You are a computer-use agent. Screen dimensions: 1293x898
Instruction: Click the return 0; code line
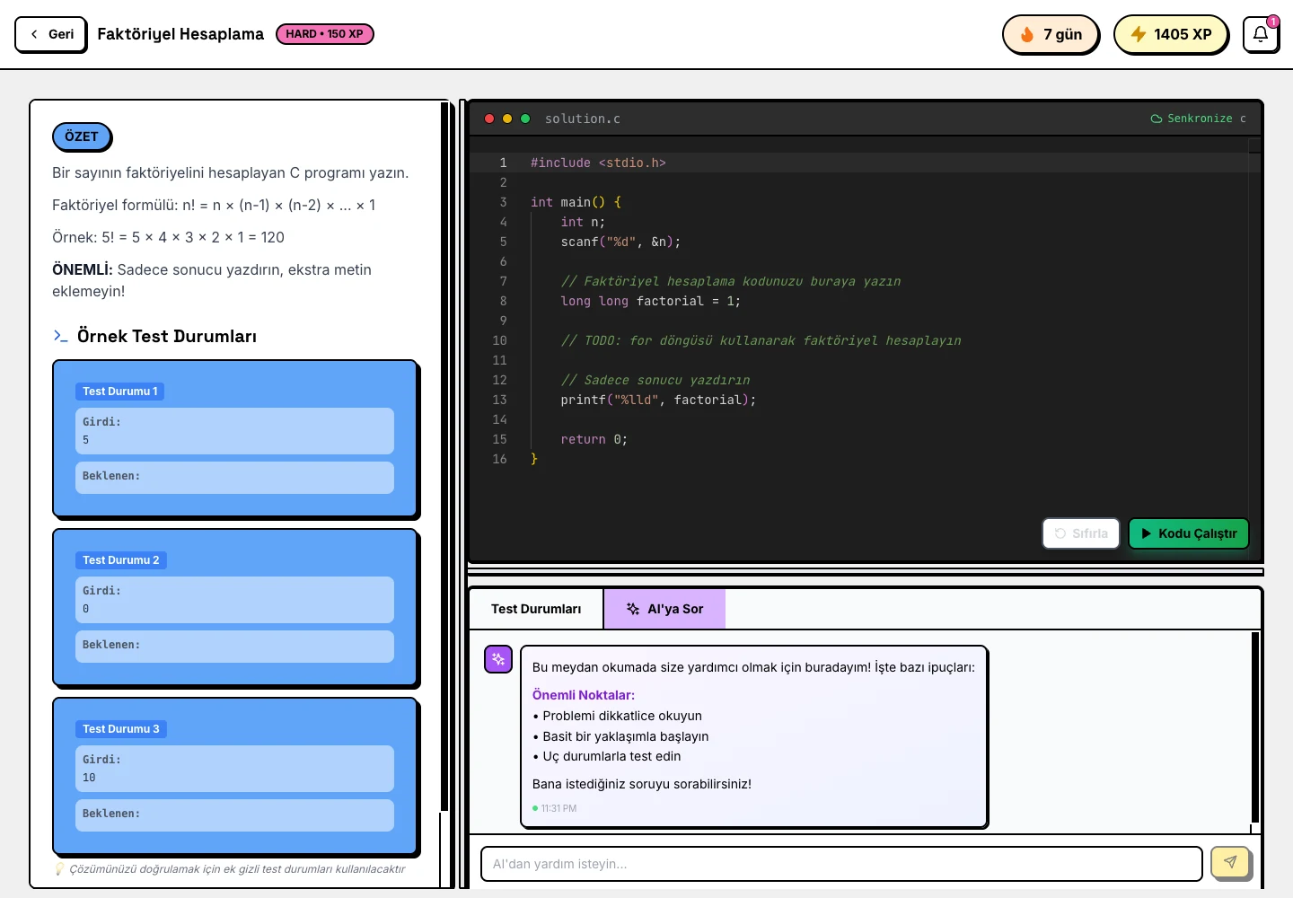pos(594,439)
